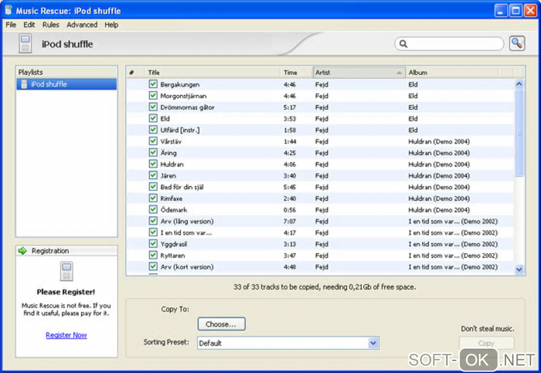Select the I en tid som var... title
Image resolution: width=541 pixels, height=373 pixels.
(x=186, y=233)
